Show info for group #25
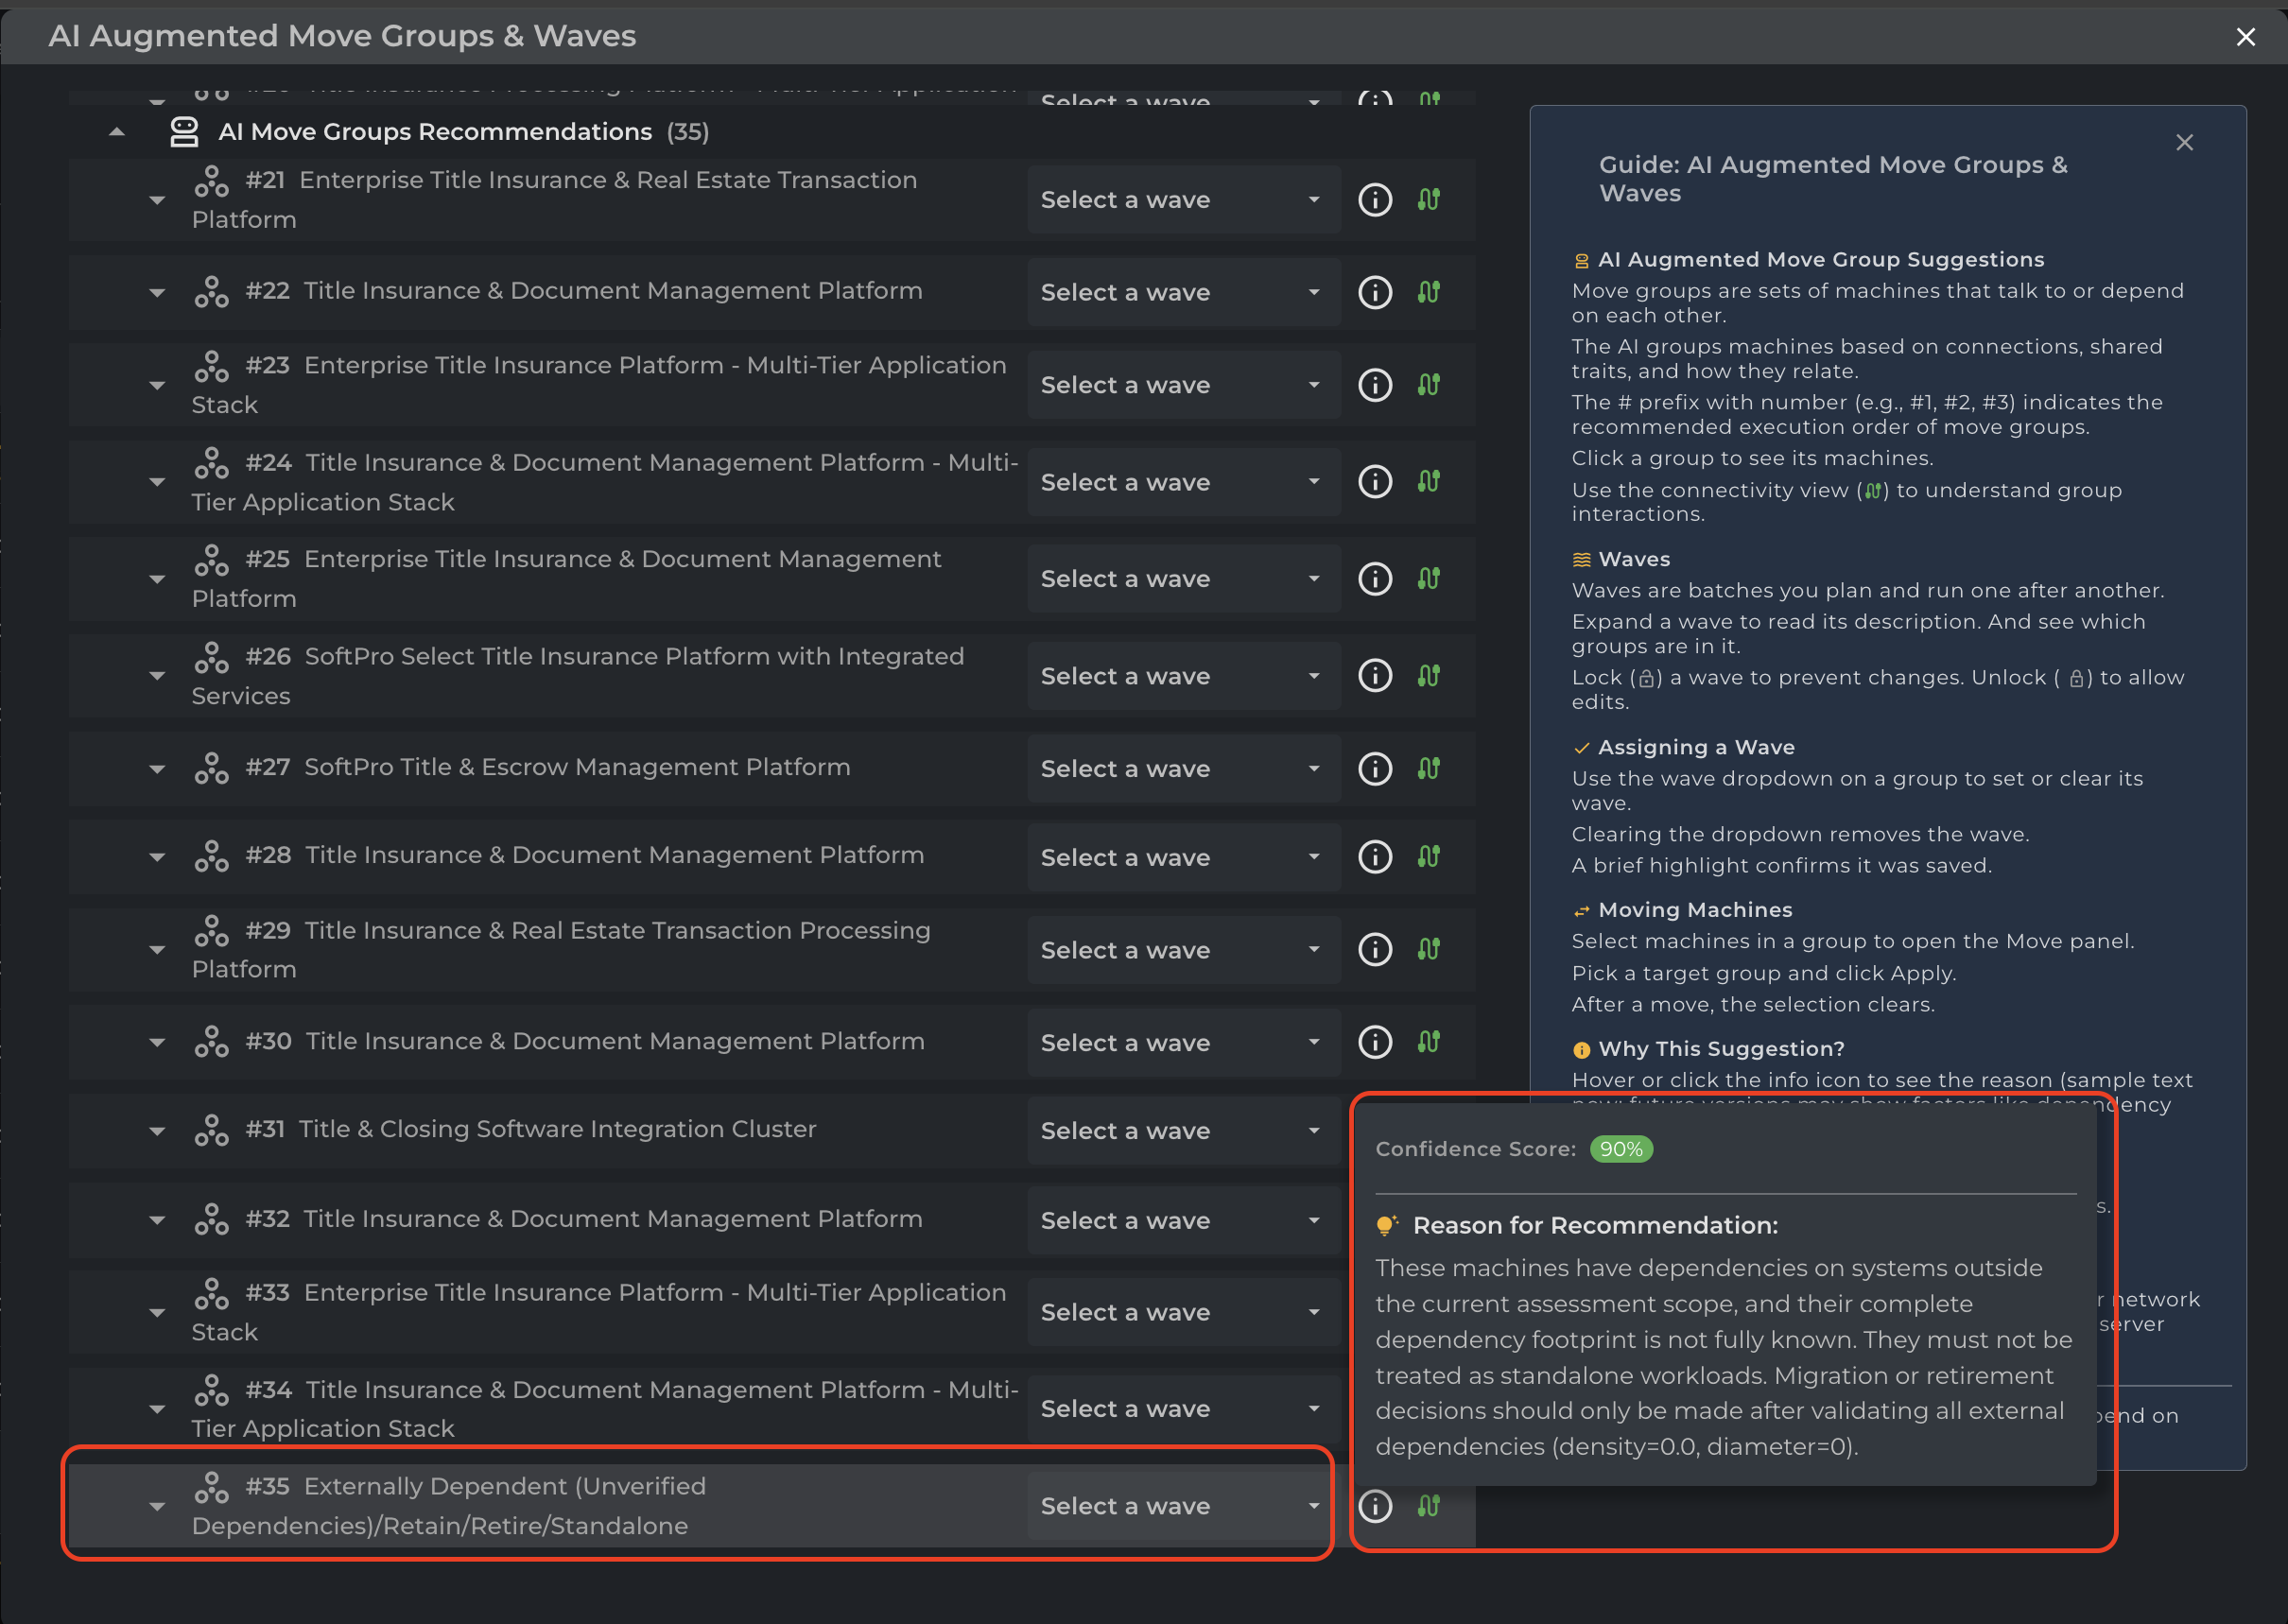Image resolution: width=2288 pixels, height=1624 pixels. (x=1375, y=579)
